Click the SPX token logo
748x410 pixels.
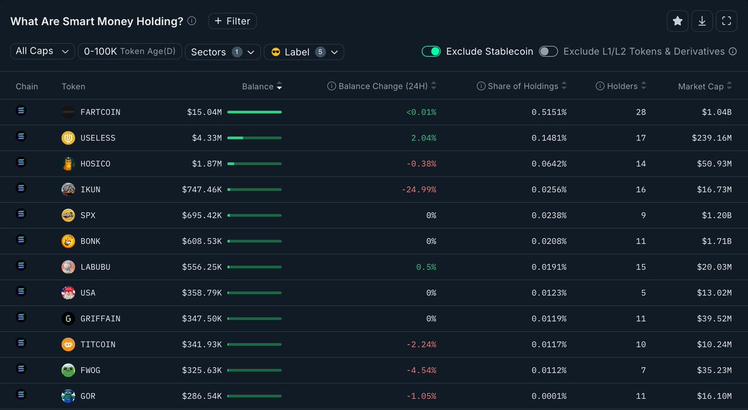[x=68, y=215]
